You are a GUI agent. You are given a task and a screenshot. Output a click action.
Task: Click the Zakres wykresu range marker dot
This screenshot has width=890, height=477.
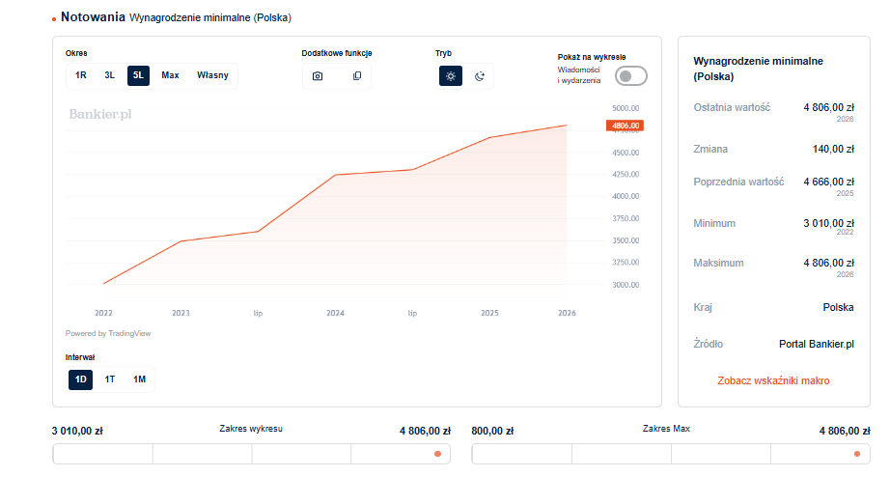tap(437, 454)
